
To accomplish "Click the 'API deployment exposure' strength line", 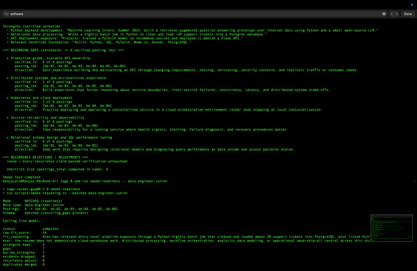I will click(x=125, y=38).
